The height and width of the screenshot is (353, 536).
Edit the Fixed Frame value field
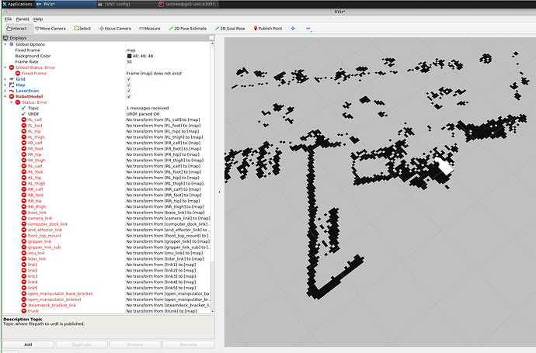[x=167, y=50]
